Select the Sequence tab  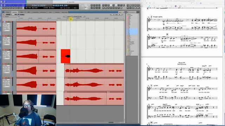click(x=15, y=12)
